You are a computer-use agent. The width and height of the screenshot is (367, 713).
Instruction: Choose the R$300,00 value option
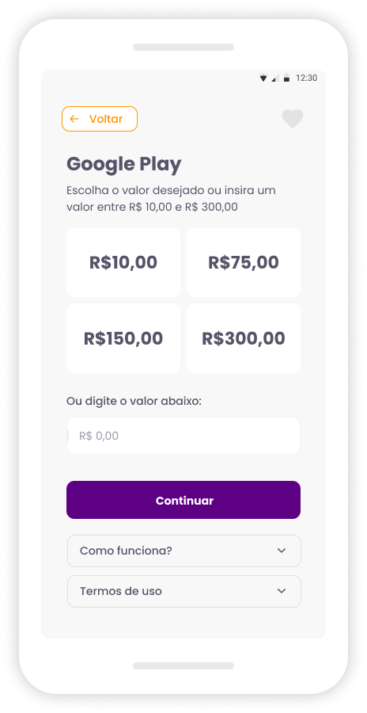pos(244,338)
